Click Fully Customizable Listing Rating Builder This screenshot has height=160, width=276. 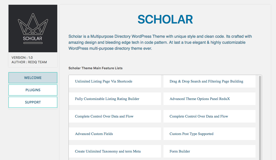[107, 99]
